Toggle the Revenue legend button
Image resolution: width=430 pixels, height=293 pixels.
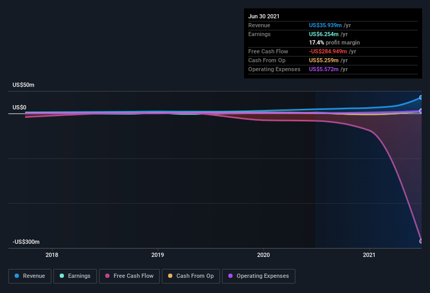[30, 276]
